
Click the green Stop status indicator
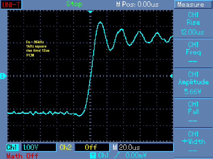[x=74, y=4]
